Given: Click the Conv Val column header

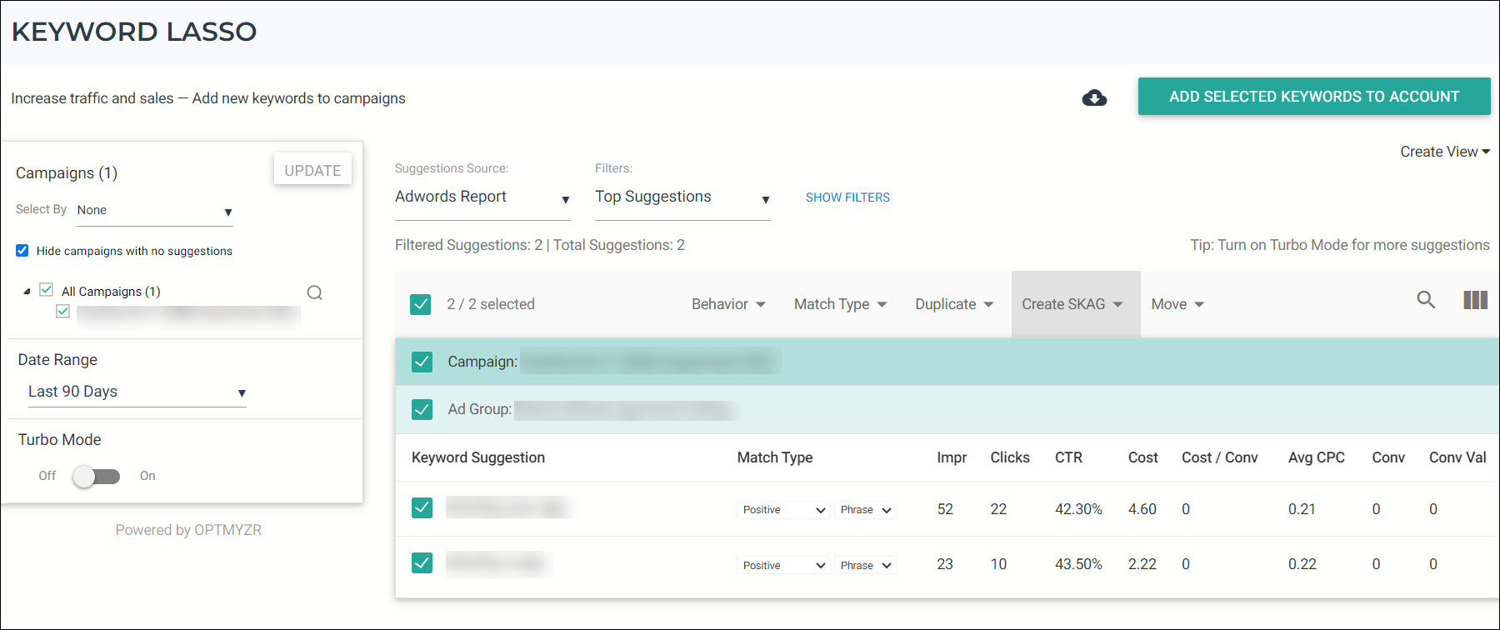Looking at the screenshot, I should (x=1457, y=457).
